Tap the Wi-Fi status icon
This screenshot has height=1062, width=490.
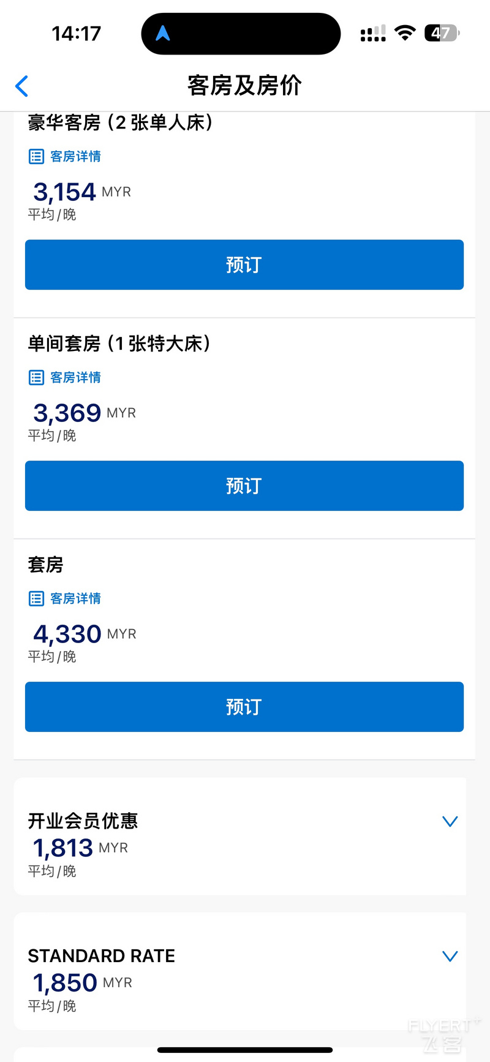tap(405, 33)
